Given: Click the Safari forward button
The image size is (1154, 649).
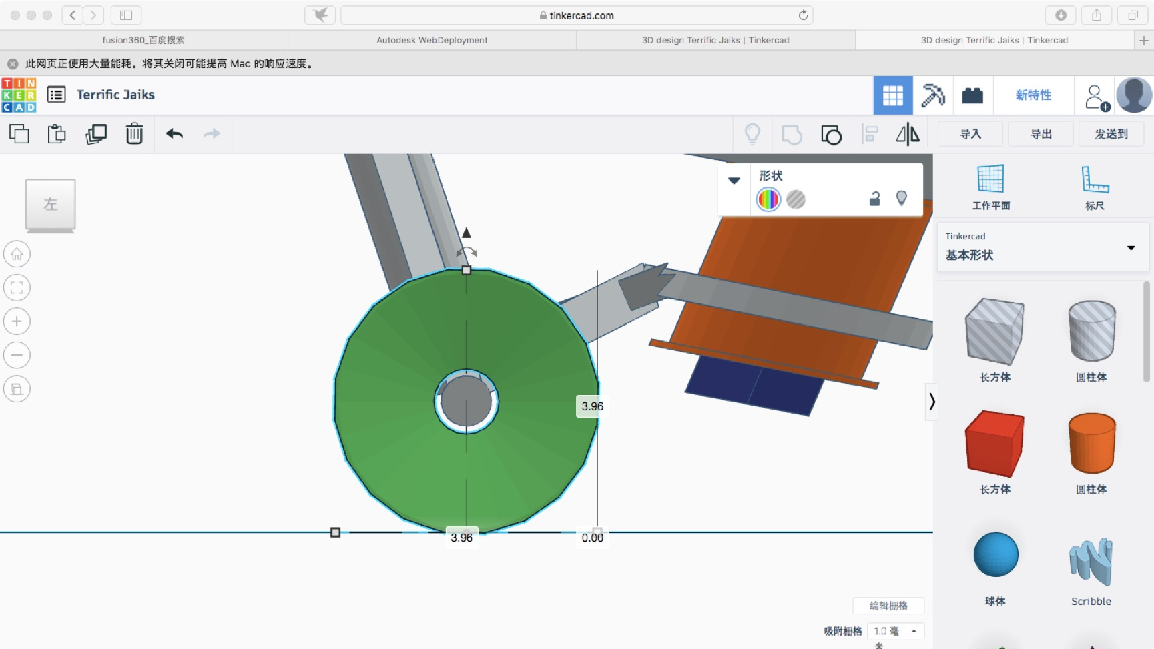Looking at the screenshot, I should point(93,15).
